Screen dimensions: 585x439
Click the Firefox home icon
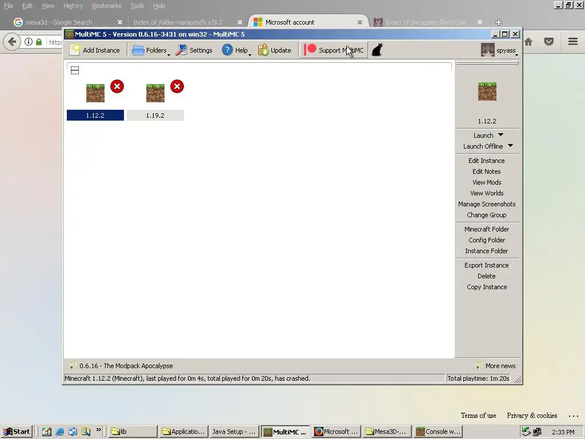pos(528,42)
